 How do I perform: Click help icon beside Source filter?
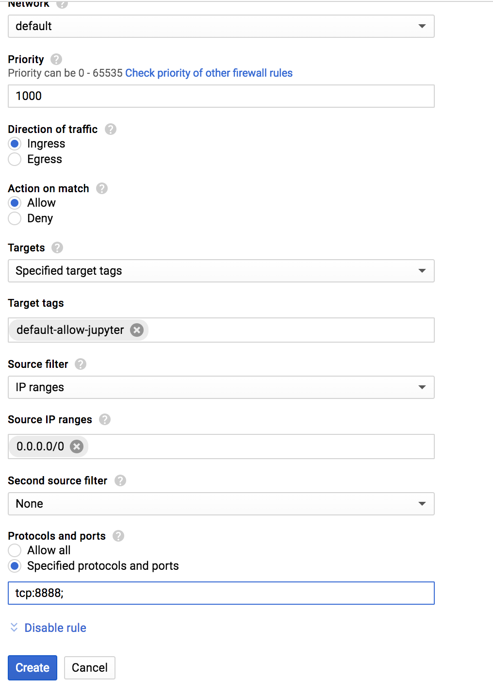(x=81, y=364)
